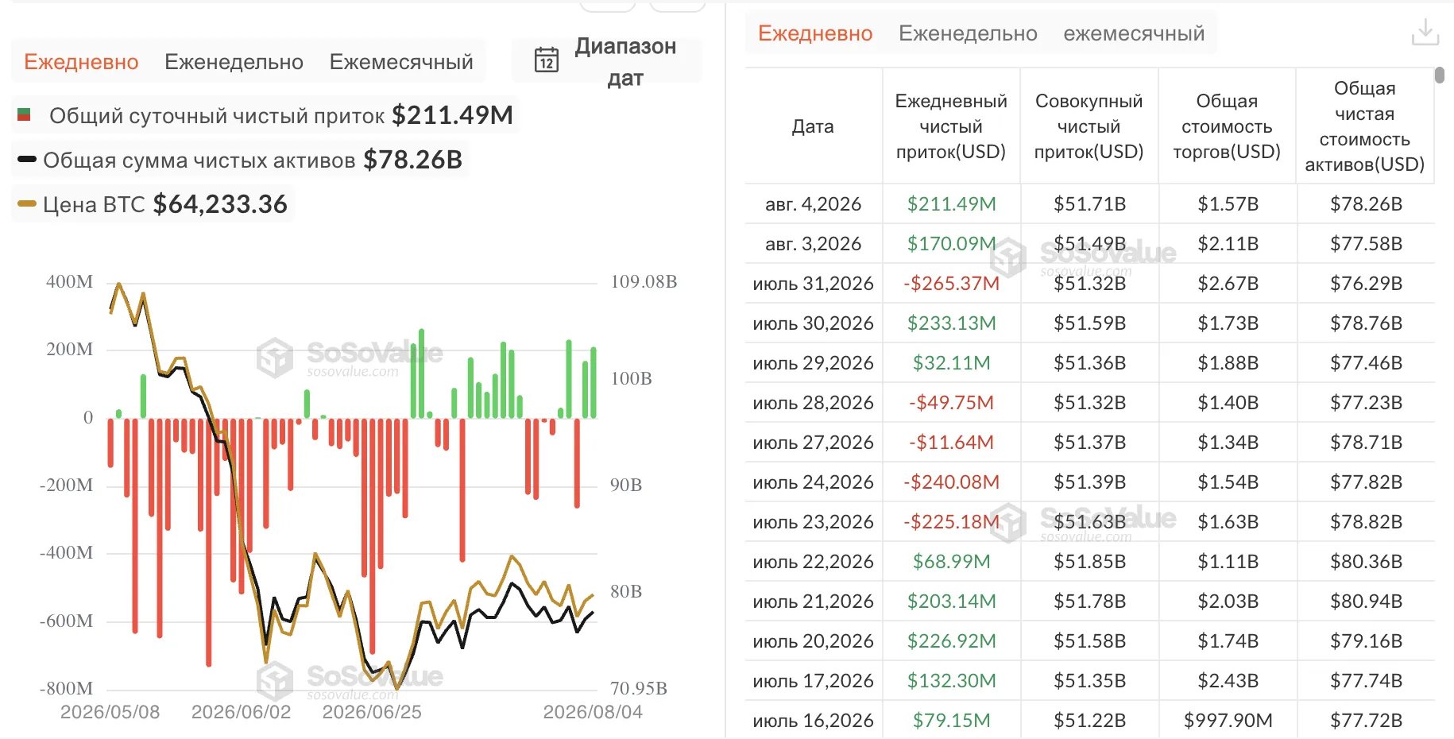The width and height of the screenshot is (1454, 739).
Task: Click the Дата column header
Action: coord(813,126)
